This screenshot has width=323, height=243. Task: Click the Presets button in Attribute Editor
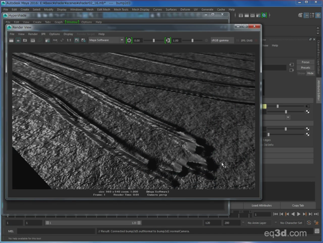click(305, 68)
